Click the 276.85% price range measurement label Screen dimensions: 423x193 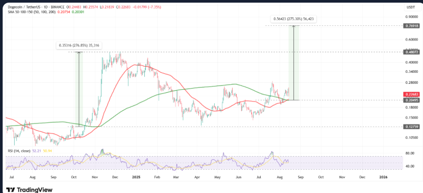[x=78, y=45]
